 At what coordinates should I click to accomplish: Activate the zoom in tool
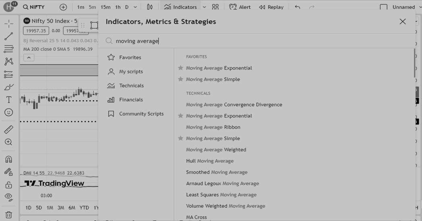[x=8, y=142]
